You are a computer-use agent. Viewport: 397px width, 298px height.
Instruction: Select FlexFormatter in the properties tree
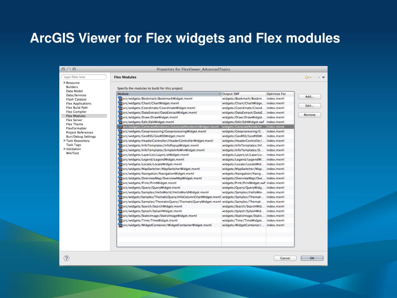pyautogui.click(x=76, y=128)
